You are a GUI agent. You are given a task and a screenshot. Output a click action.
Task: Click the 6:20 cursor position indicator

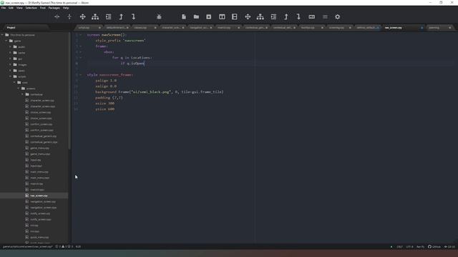[78, 246]
